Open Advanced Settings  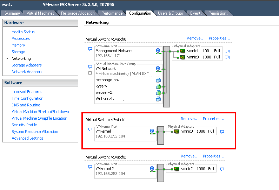point(28,138)
